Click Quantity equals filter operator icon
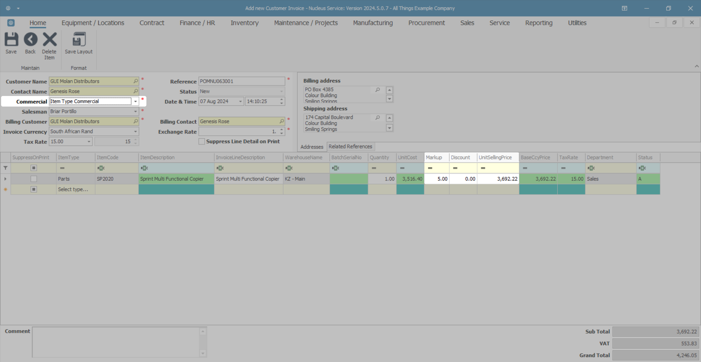The height and width of the screenshot is (362, 701). click(x=374, y=168)
